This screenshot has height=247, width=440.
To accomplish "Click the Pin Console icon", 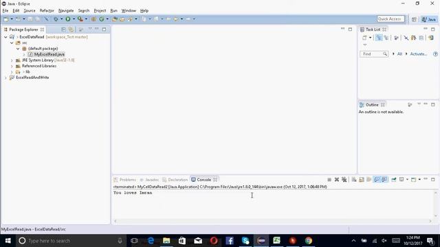I will click(394, 180).
